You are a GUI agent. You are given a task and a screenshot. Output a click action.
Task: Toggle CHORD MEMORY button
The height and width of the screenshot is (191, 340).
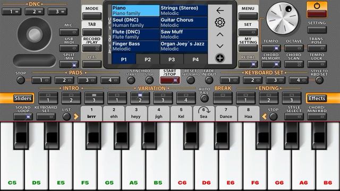(271, 64)
